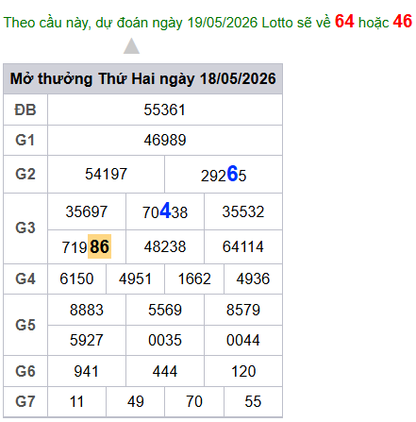The image size is (416, 422).
Task: Click the G7 number 11
Action: click(76, 401)
